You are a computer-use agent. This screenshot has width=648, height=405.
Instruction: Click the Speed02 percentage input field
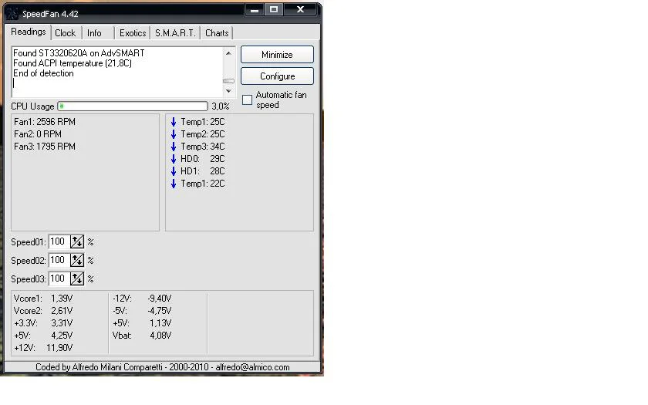(59, 261)
